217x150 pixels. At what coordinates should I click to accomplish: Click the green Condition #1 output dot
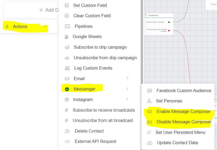pyautogui.click(x=169, y=22)
